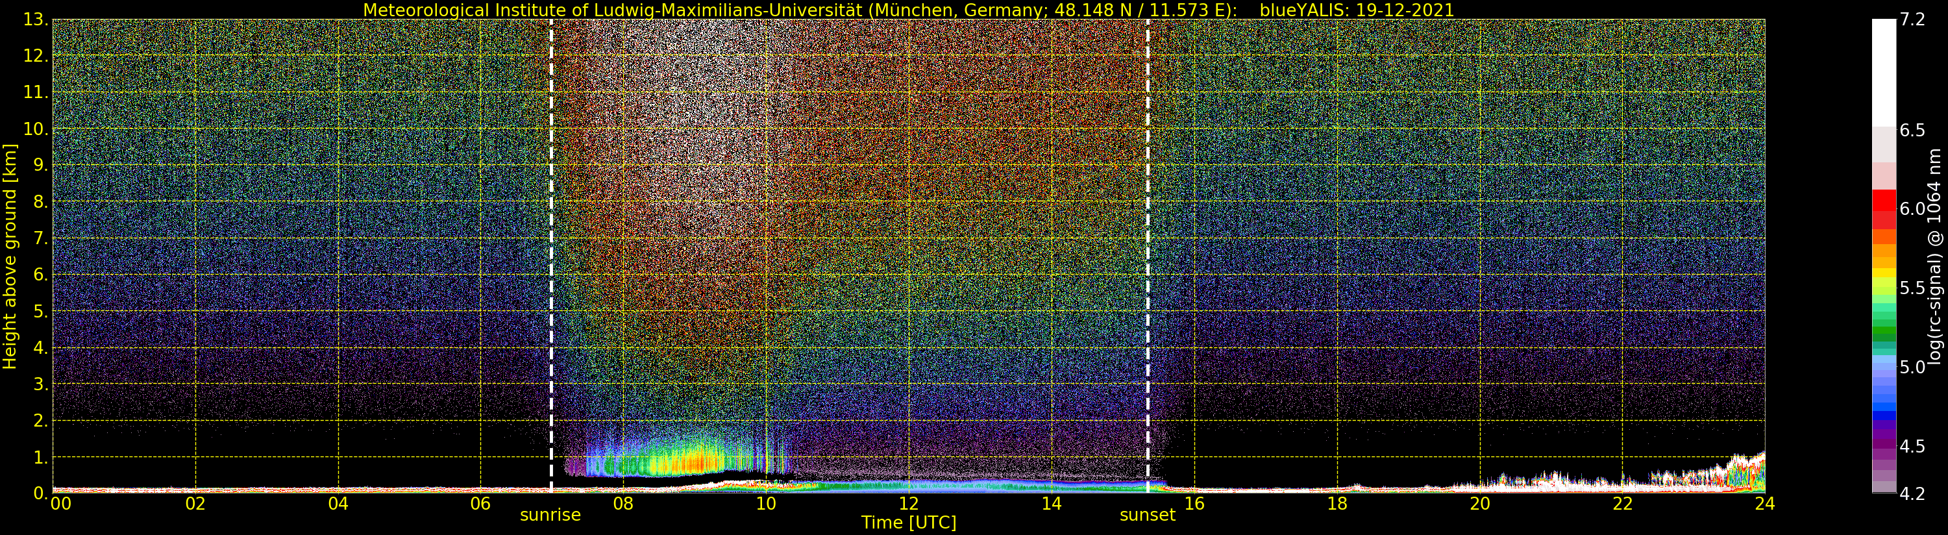Click the height axis tick label 9
Screen dimensions: 1948x535
tap(41, 166)
